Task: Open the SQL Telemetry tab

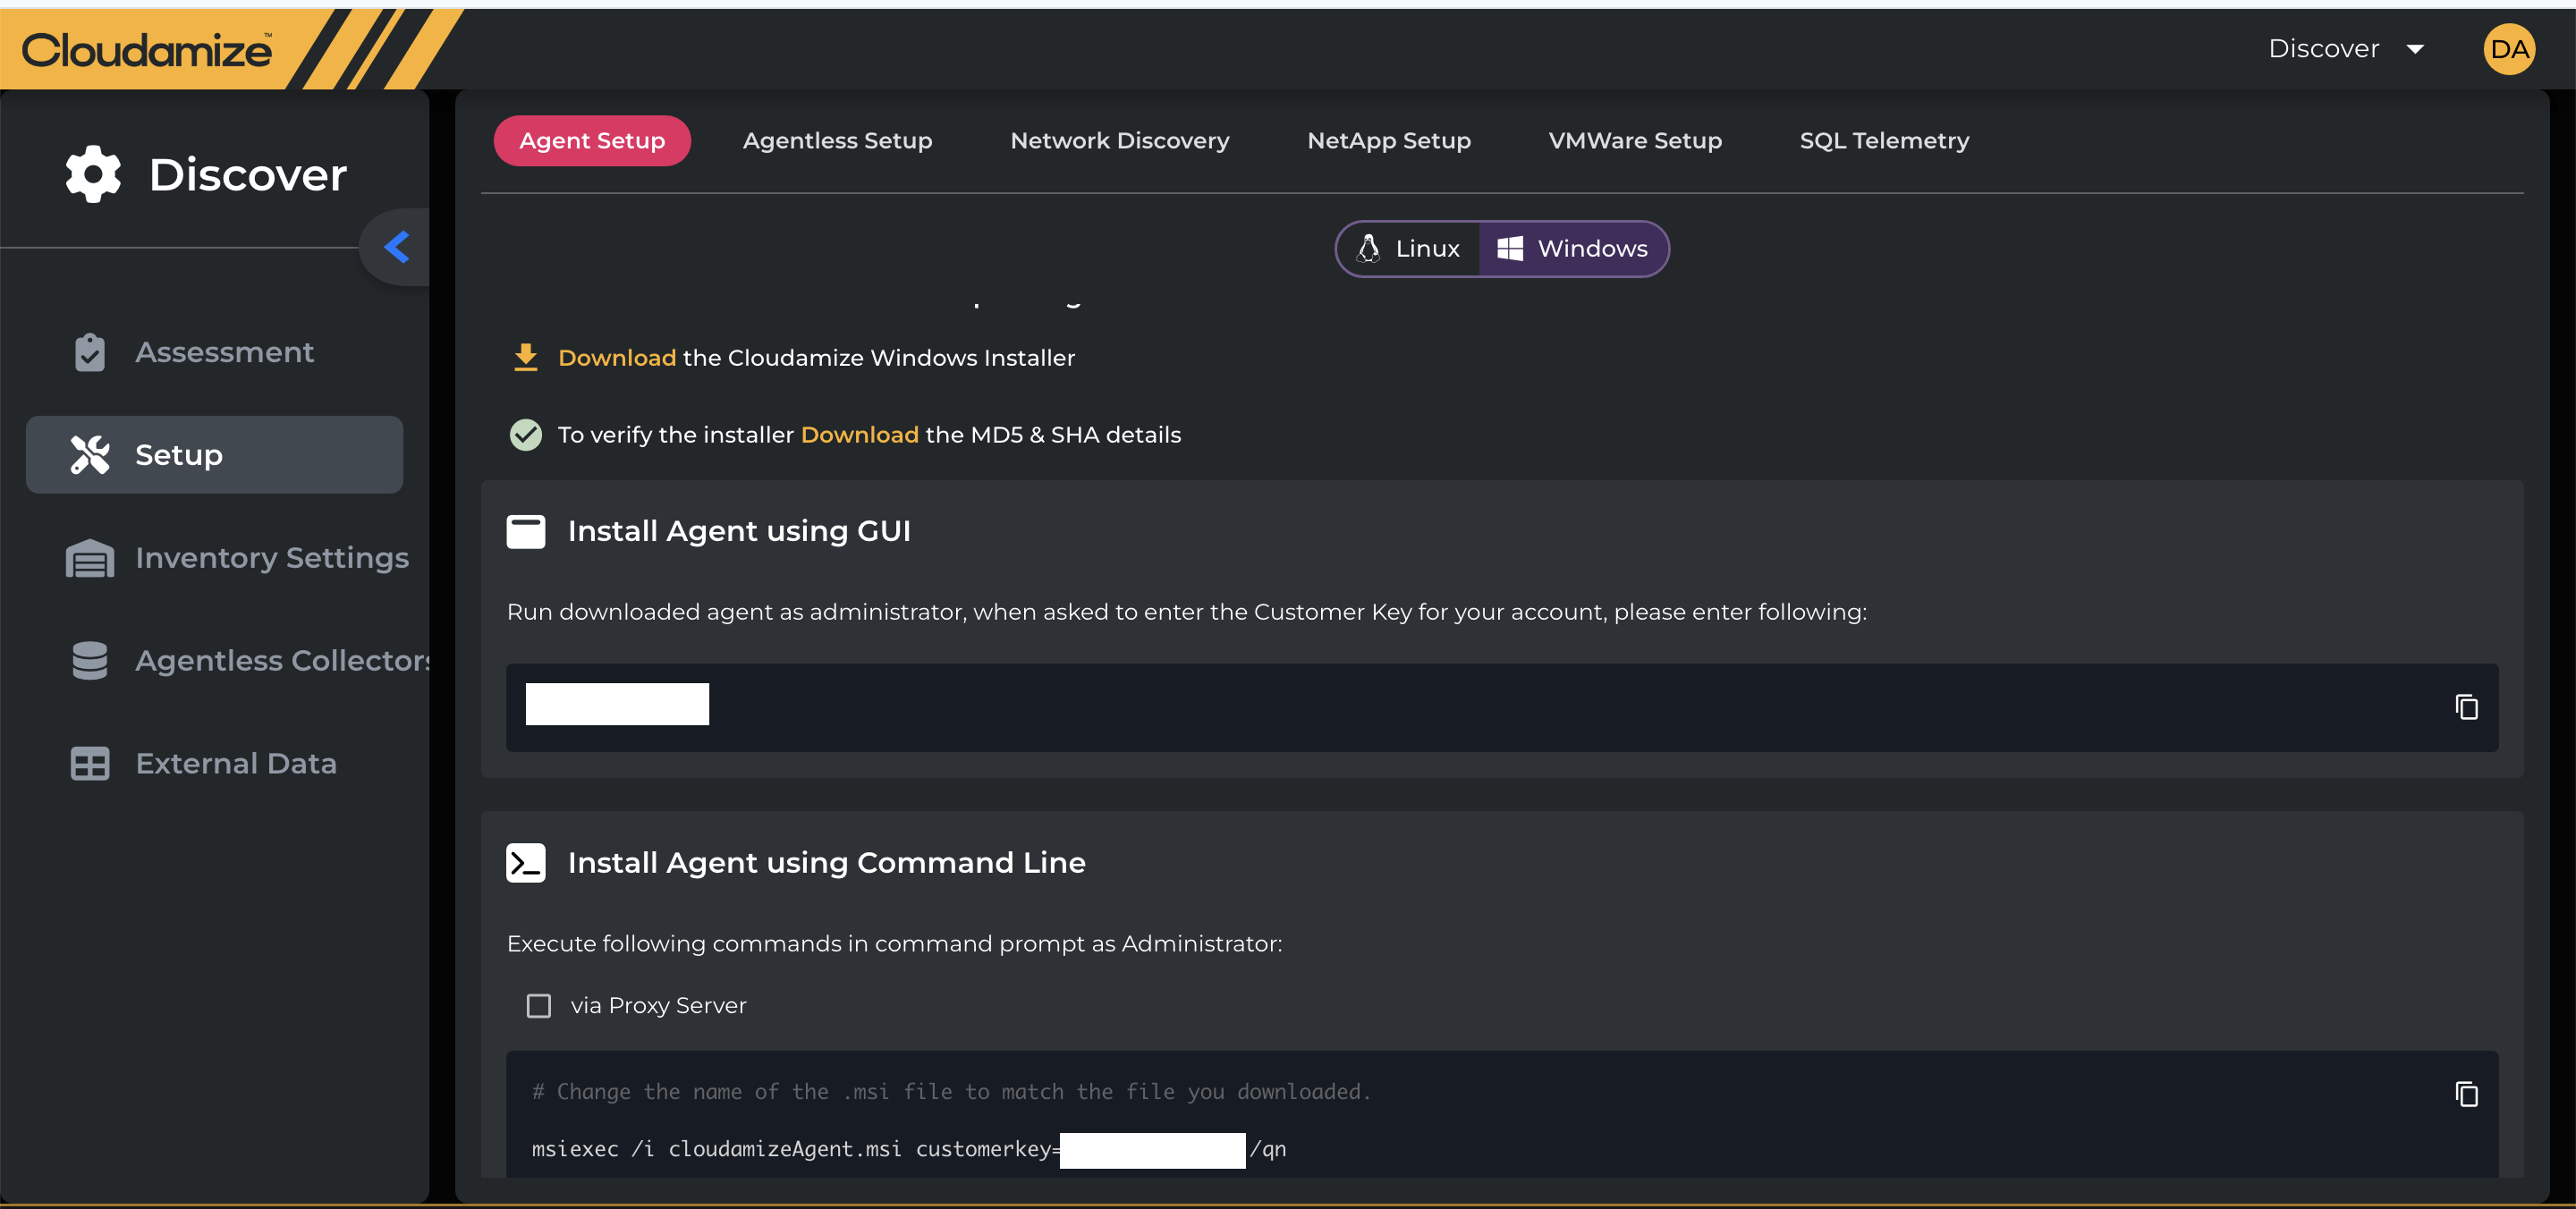Action: tap(1884, 141)
